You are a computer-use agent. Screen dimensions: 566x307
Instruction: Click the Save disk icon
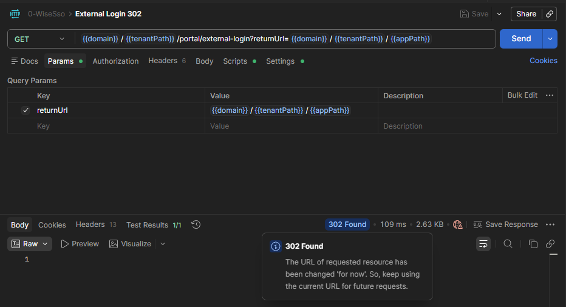coord(464,14)
